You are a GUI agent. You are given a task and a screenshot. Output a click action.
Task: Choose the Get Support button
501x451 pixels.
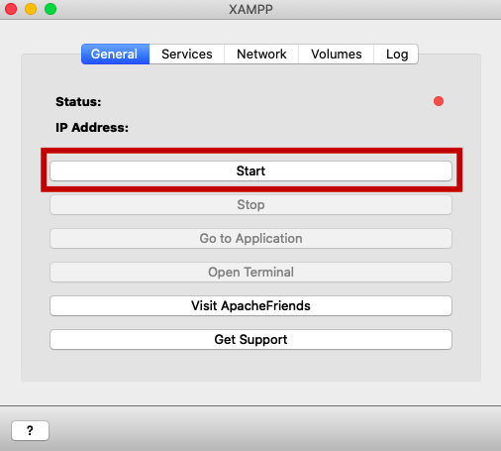point(250,339)
